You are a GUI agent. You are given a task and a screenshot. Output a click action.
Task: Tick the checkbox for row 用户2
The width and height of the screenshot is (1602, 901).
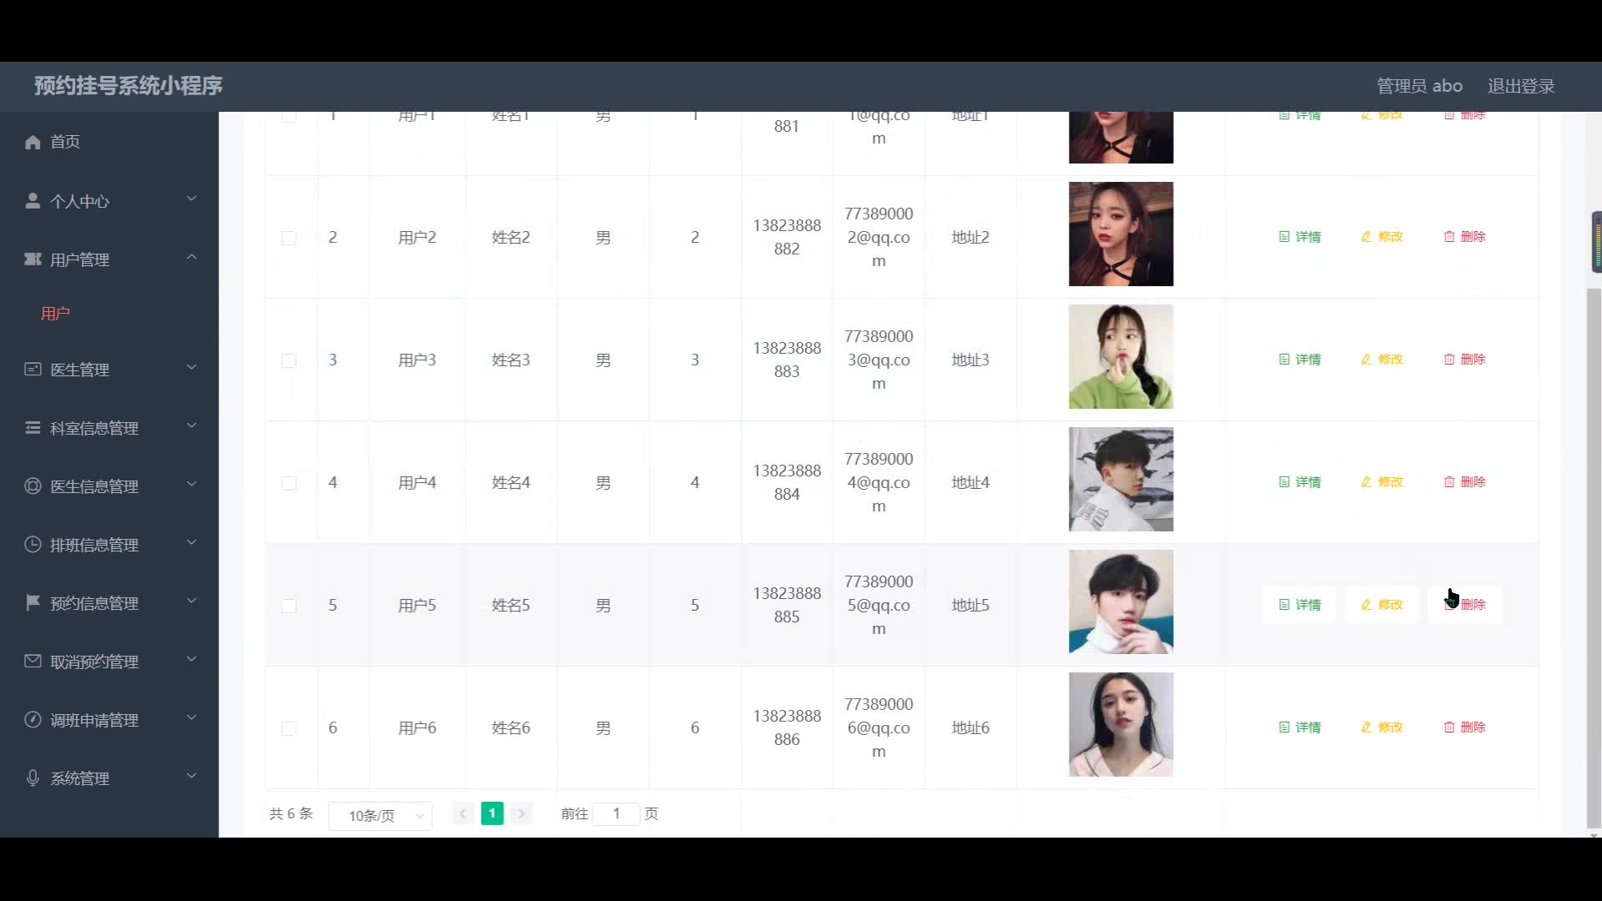289,238
